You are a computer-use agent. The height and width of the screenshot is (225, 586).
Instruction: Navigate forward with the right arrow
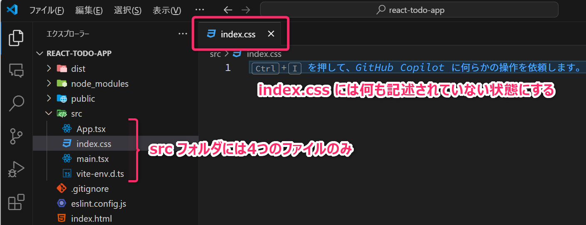coord(246,10)
